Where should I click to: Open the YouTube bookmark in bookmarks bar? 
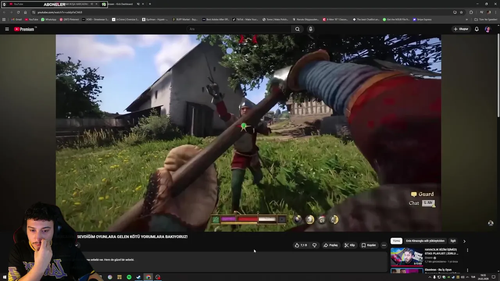click(32, 20)
